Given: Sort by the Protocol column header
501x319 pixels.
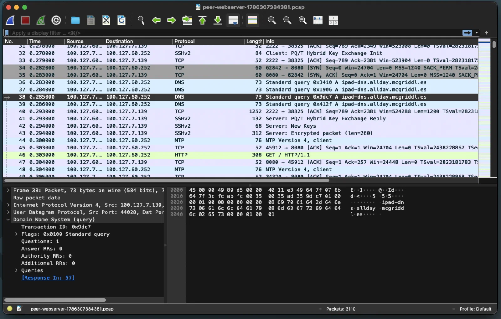Looking at the screenshot, I should click(x=209, y=41).
